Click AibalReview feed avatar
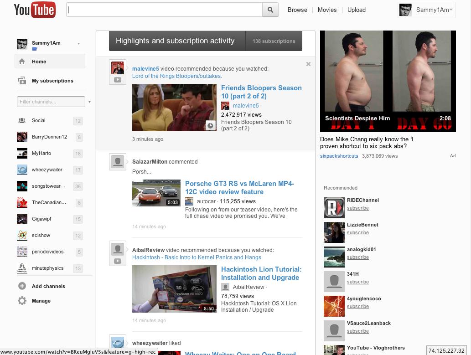This screenshot has height=355, width=471. click(x=118, y=249)
